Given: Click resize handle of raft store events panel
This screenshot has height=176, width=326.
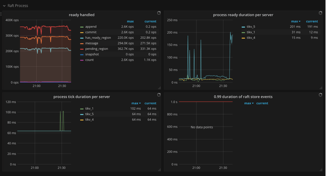Looking at the screenshot, I should 321,170.
